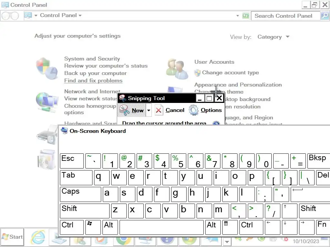
Task: Click Change account type link
Action: [x=230, y=73]
